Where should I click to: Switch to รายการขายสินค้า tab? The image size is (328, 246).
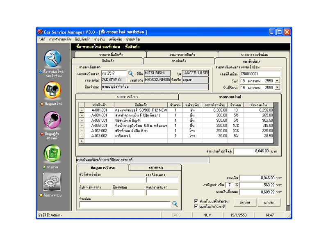[182, 55]
